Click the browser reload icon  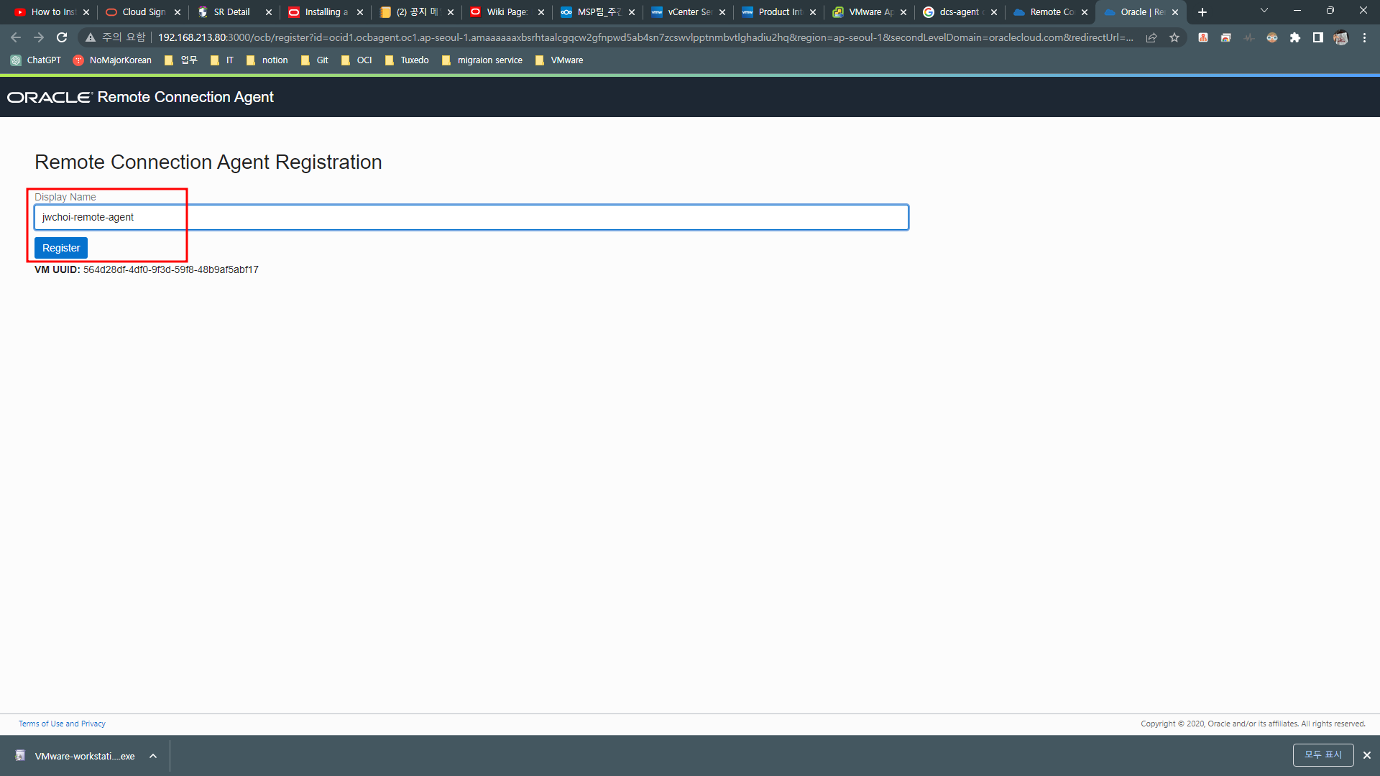(x=62, y=37)
